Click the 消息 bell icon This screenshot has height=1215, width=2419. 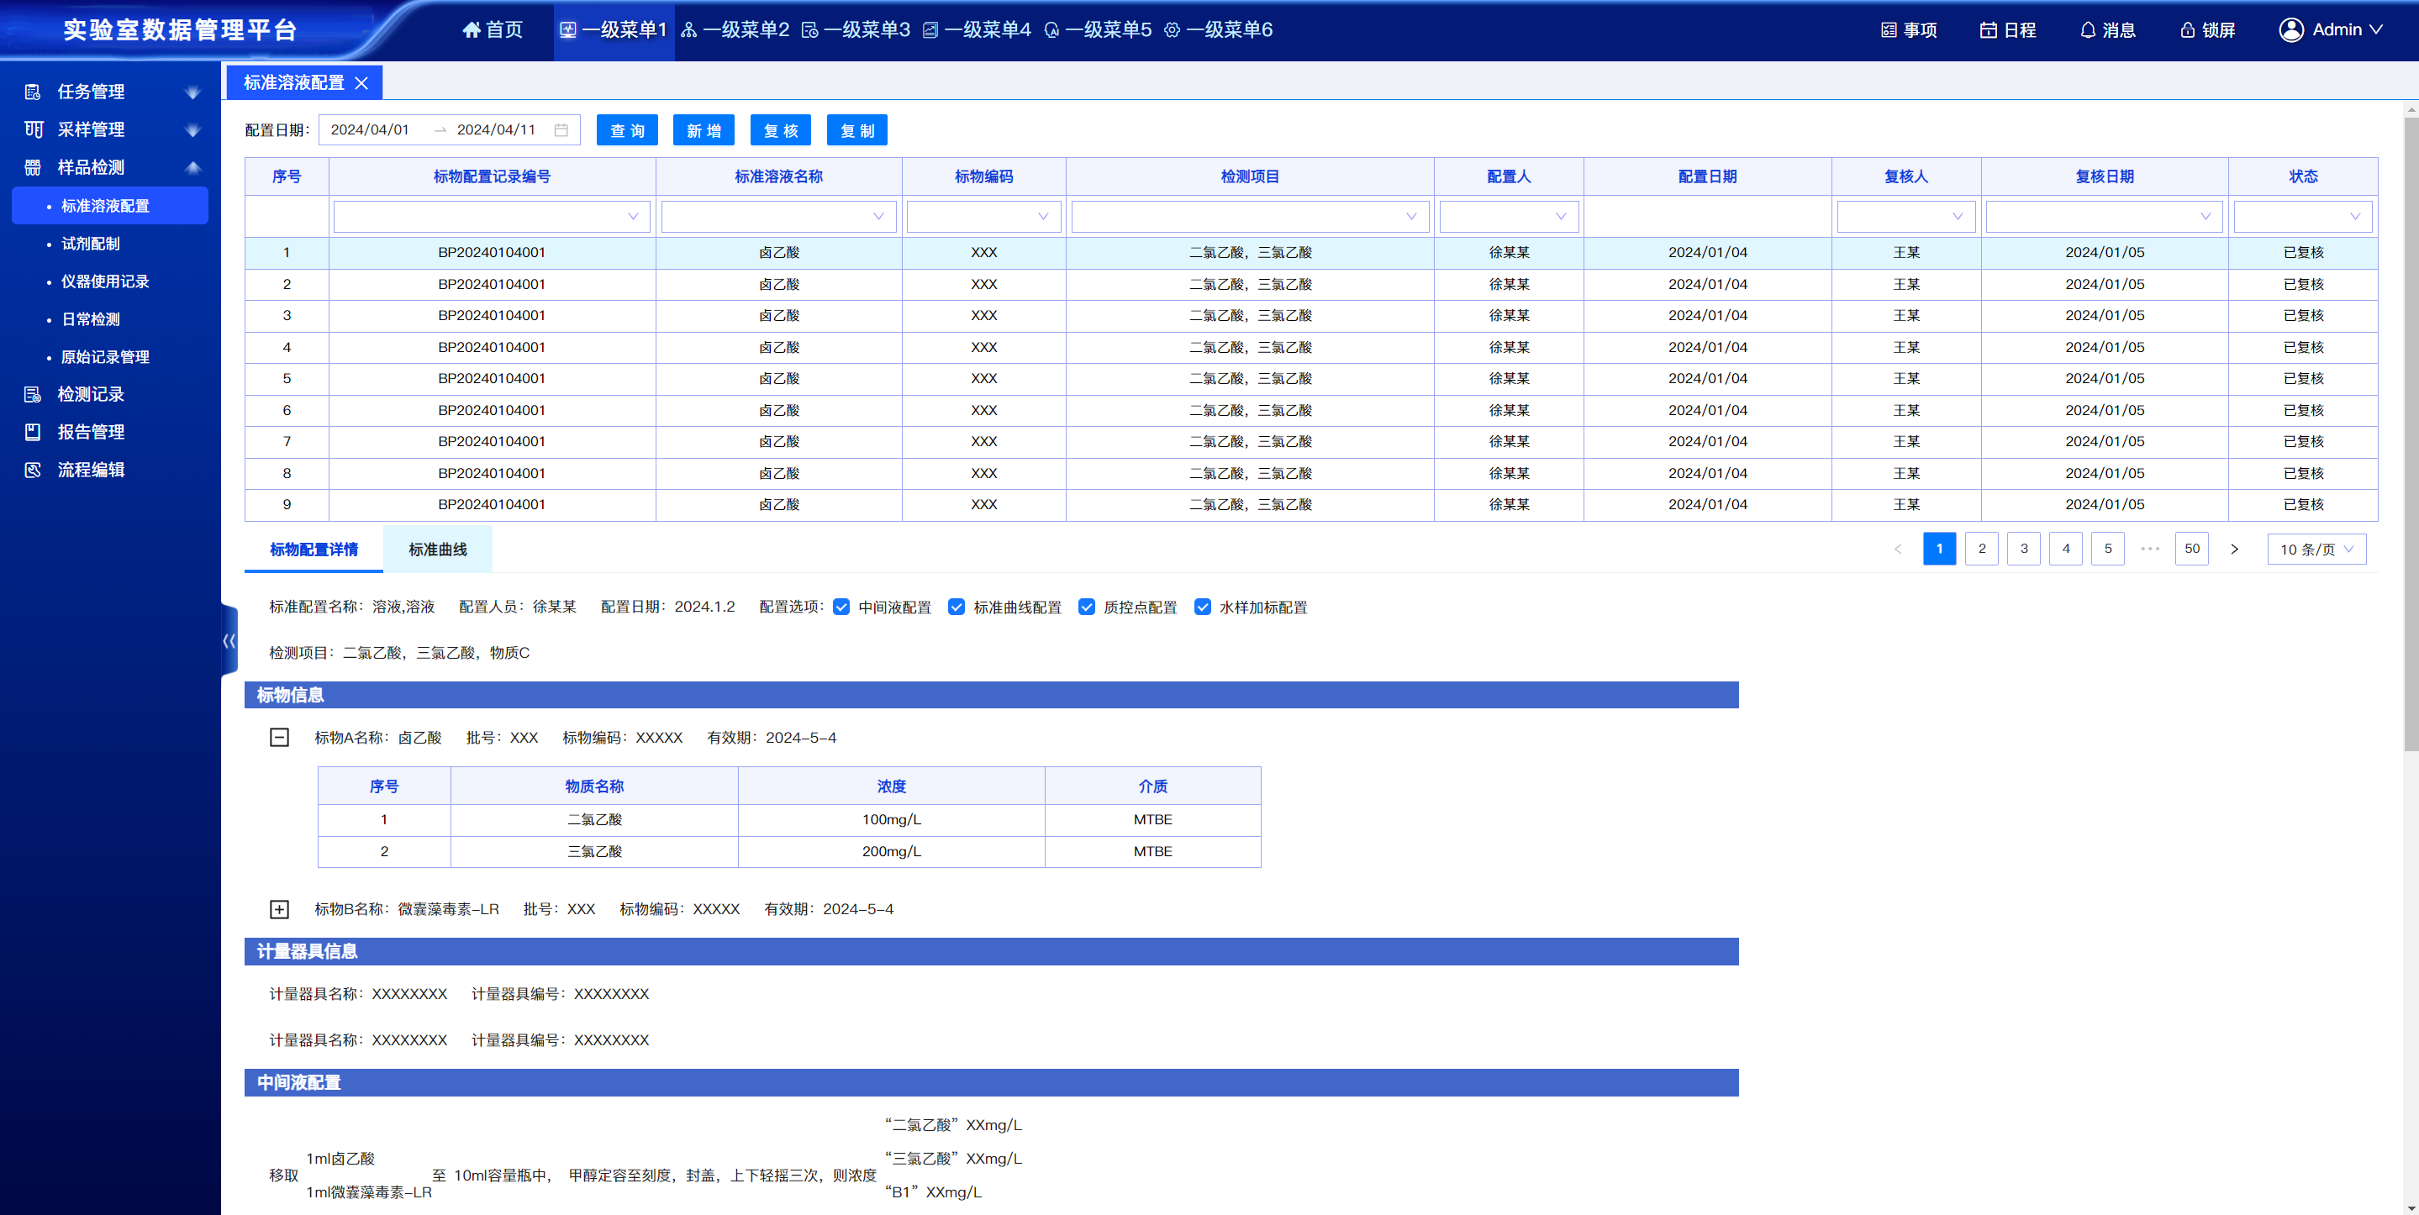coord(2088,30)
